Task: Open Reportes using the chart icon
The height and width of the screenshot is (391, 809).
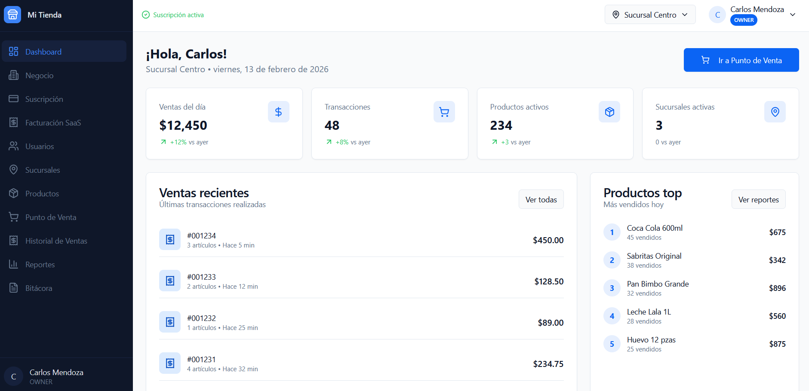Action: [x=13, y=264]
